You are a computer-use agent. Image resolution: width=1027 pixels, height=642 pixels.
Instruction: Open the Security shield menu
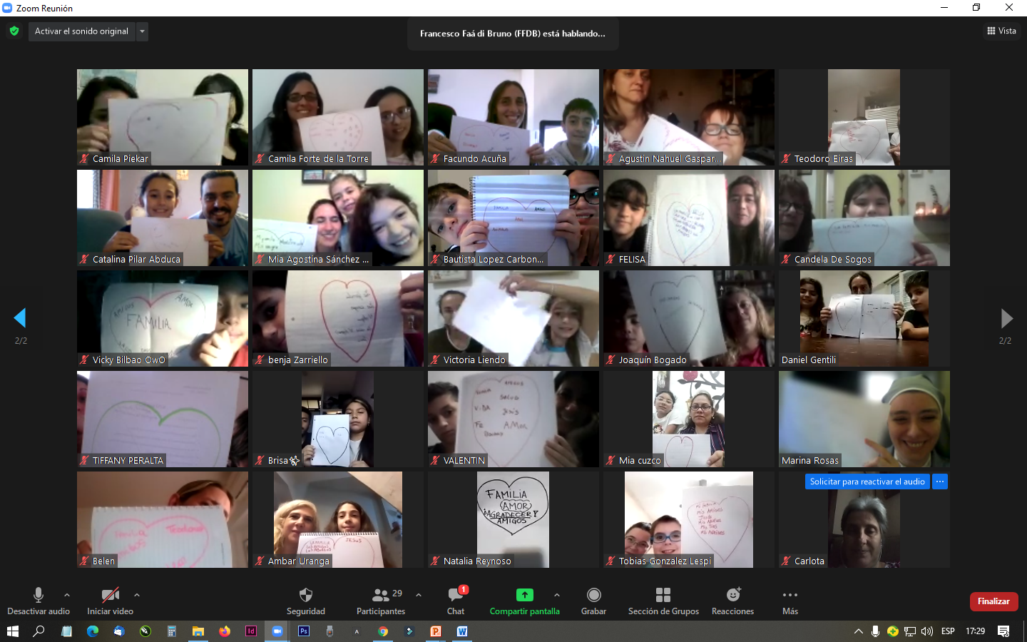[305, 601]
